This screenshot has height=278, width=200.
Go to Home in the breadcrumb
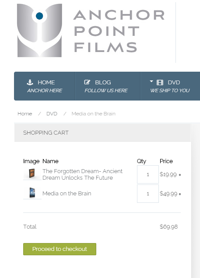[x=25, y=114]
